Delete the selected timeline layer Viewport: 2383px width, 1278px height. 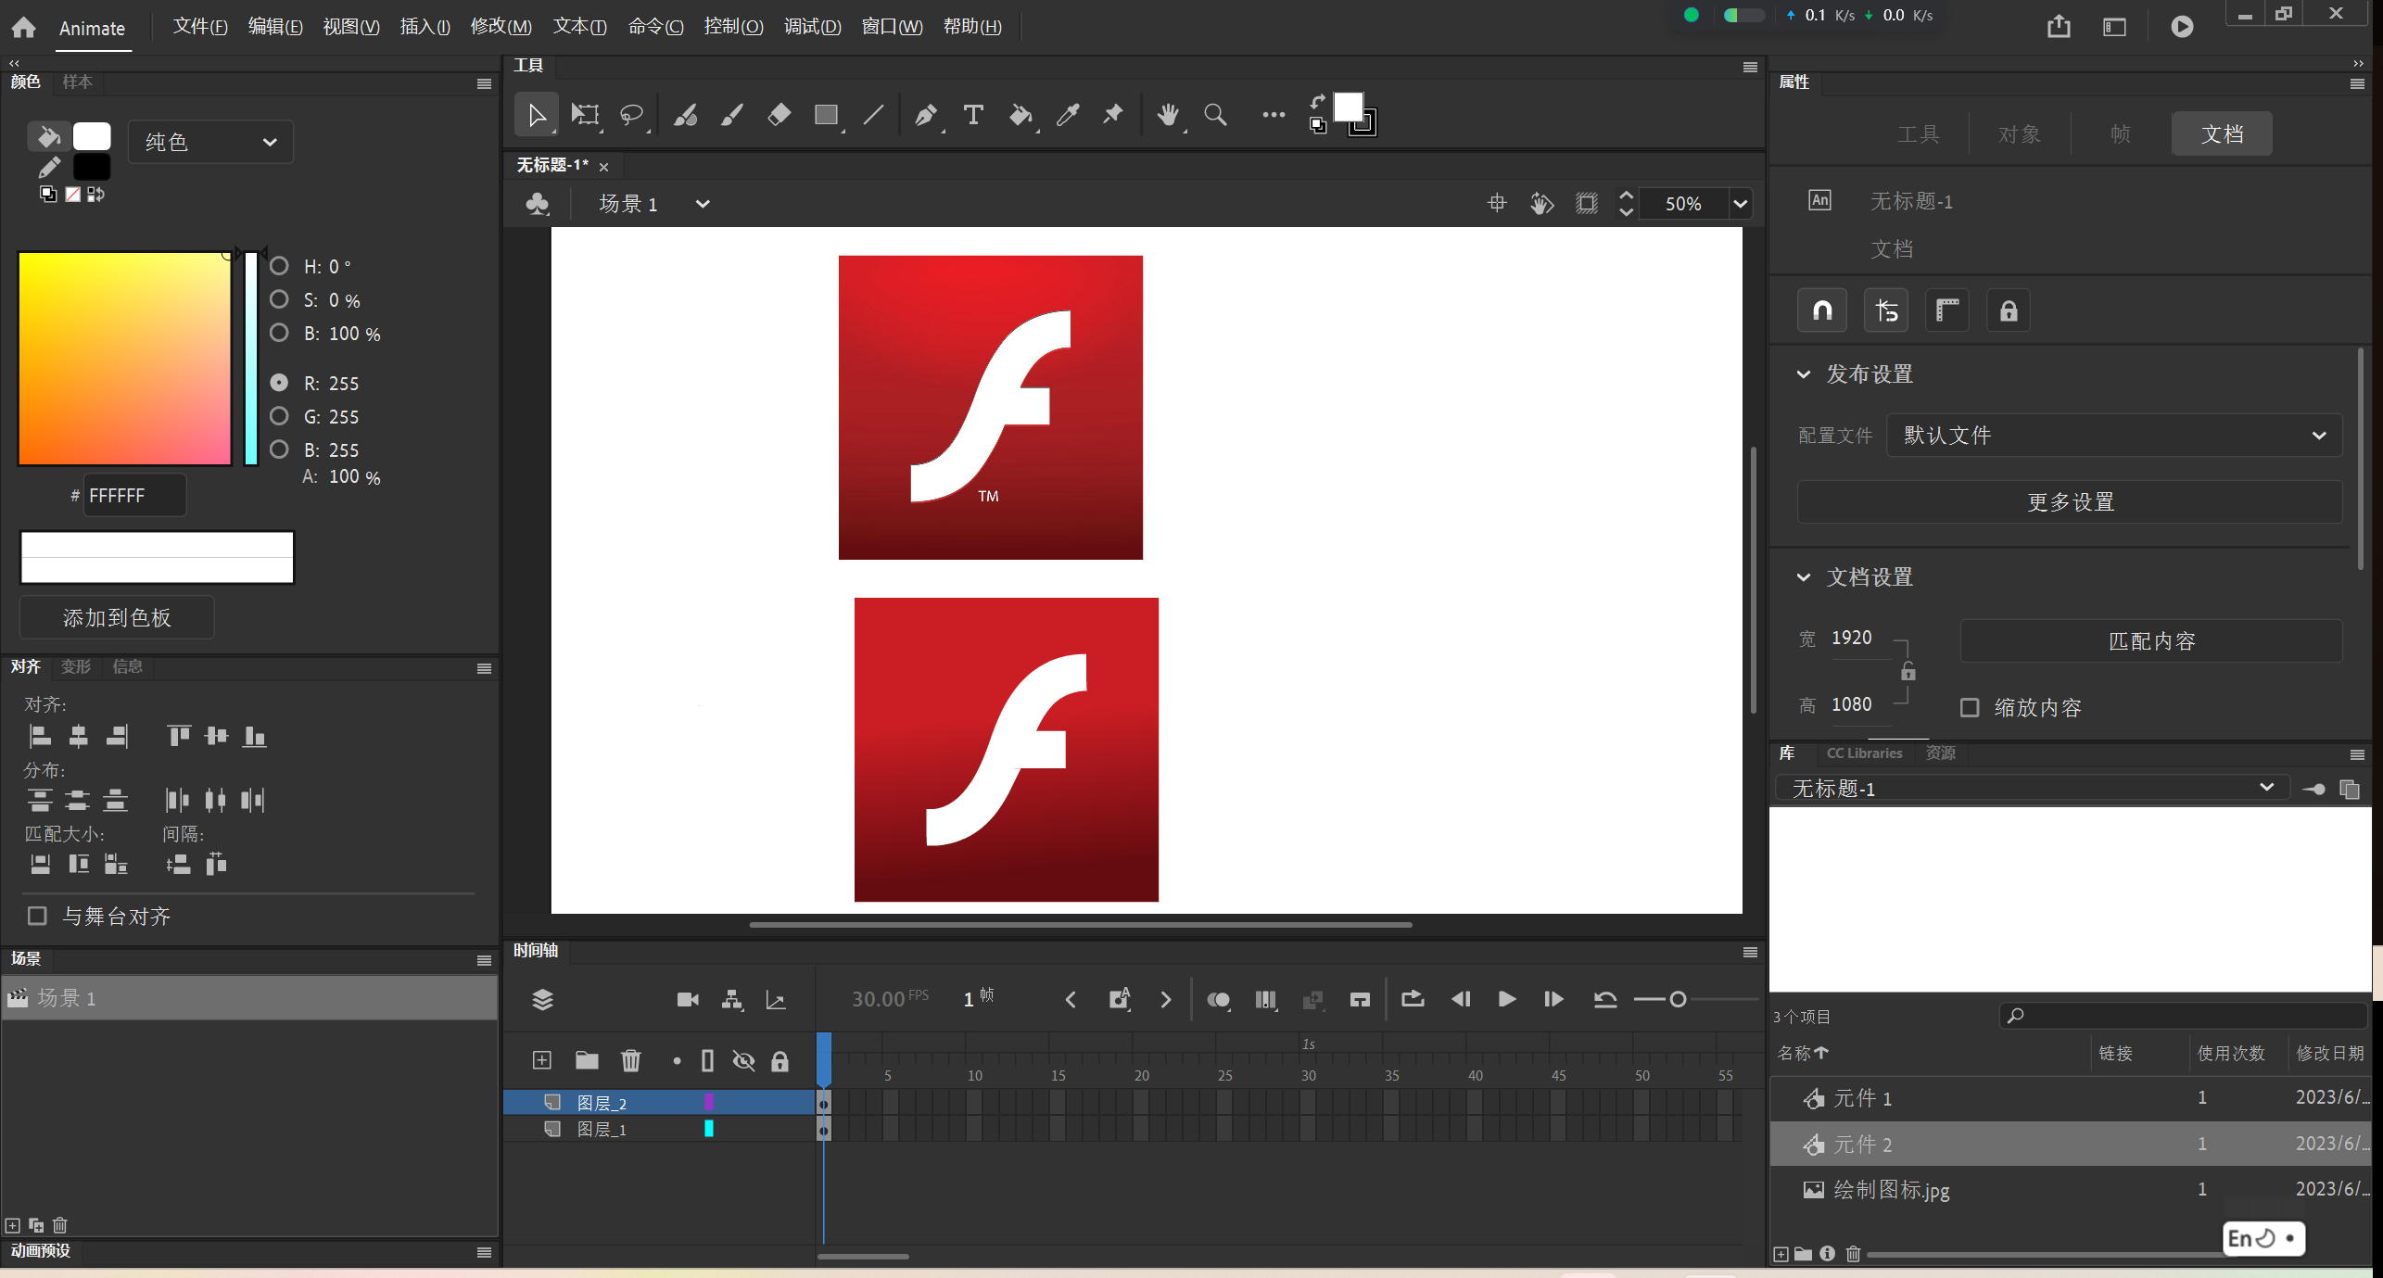point(631,1060)
